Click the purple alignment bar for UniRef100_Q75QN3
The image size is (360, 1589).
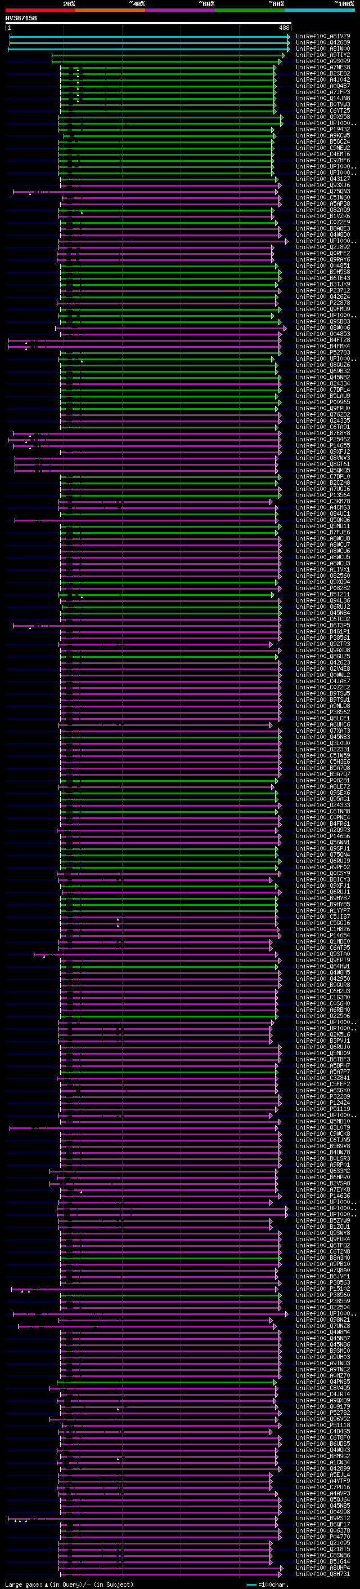[x=146, y=192]
